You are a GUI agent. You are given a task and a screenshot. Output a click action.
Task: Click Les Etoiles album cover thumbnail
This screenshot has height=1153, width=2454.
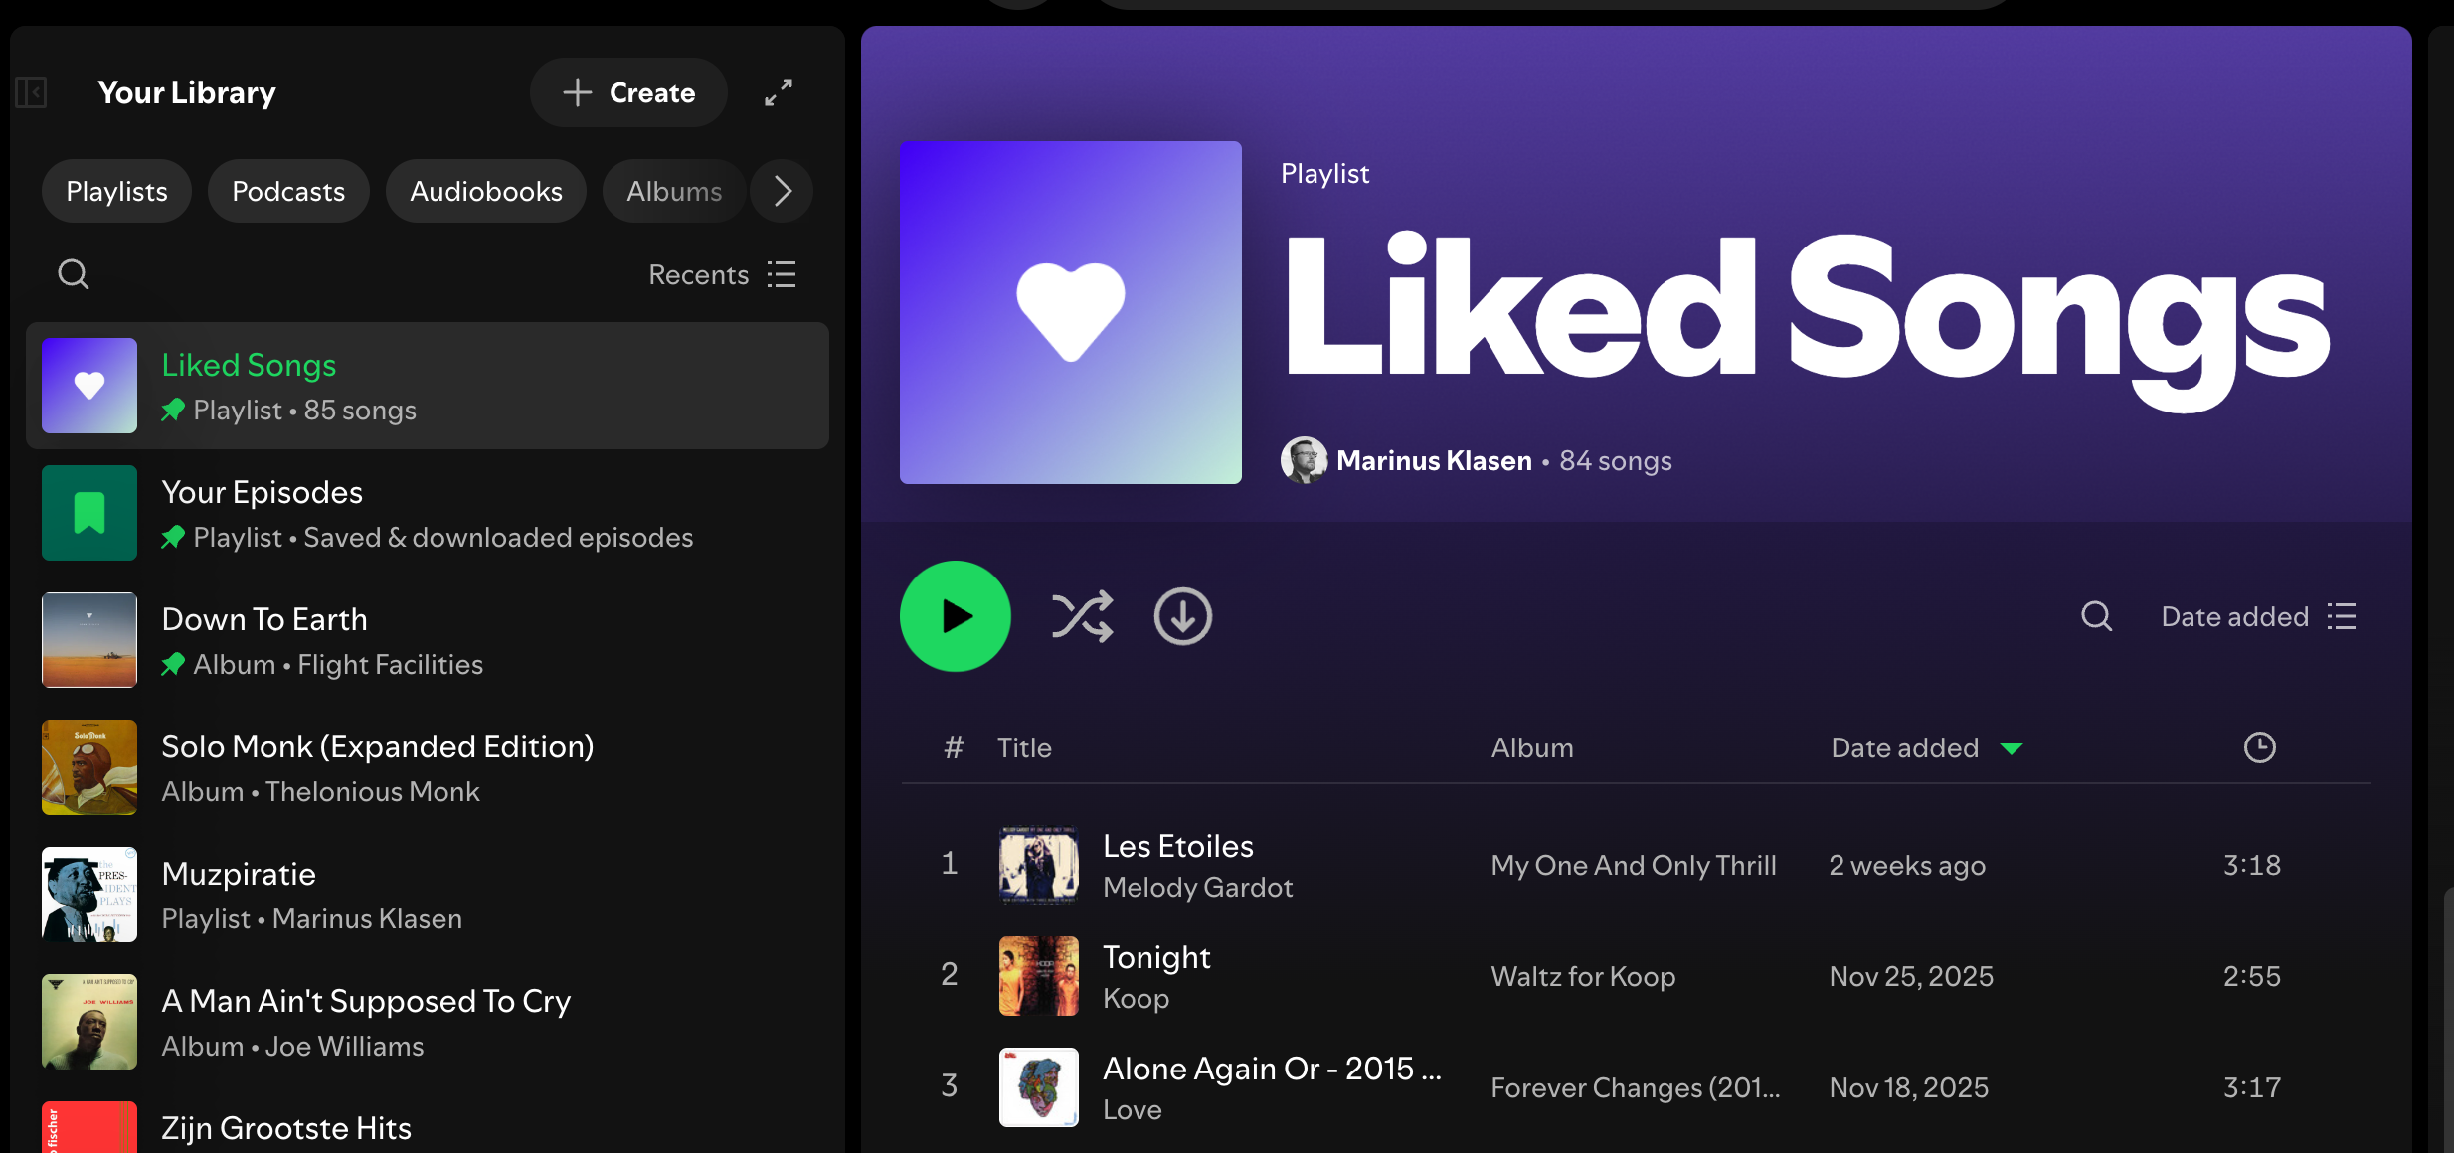[x=1038, y=865]
